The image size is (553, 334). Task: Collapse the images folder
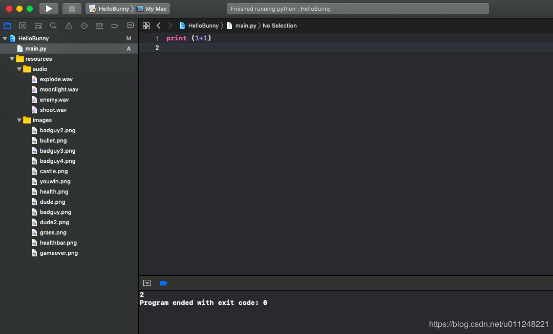click(19, 120)
